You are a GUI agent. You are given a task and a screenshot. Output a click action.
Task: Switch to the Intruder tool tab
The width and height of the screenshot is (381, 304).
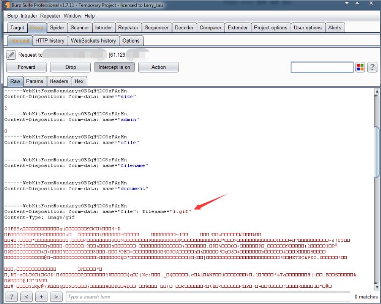103,28
